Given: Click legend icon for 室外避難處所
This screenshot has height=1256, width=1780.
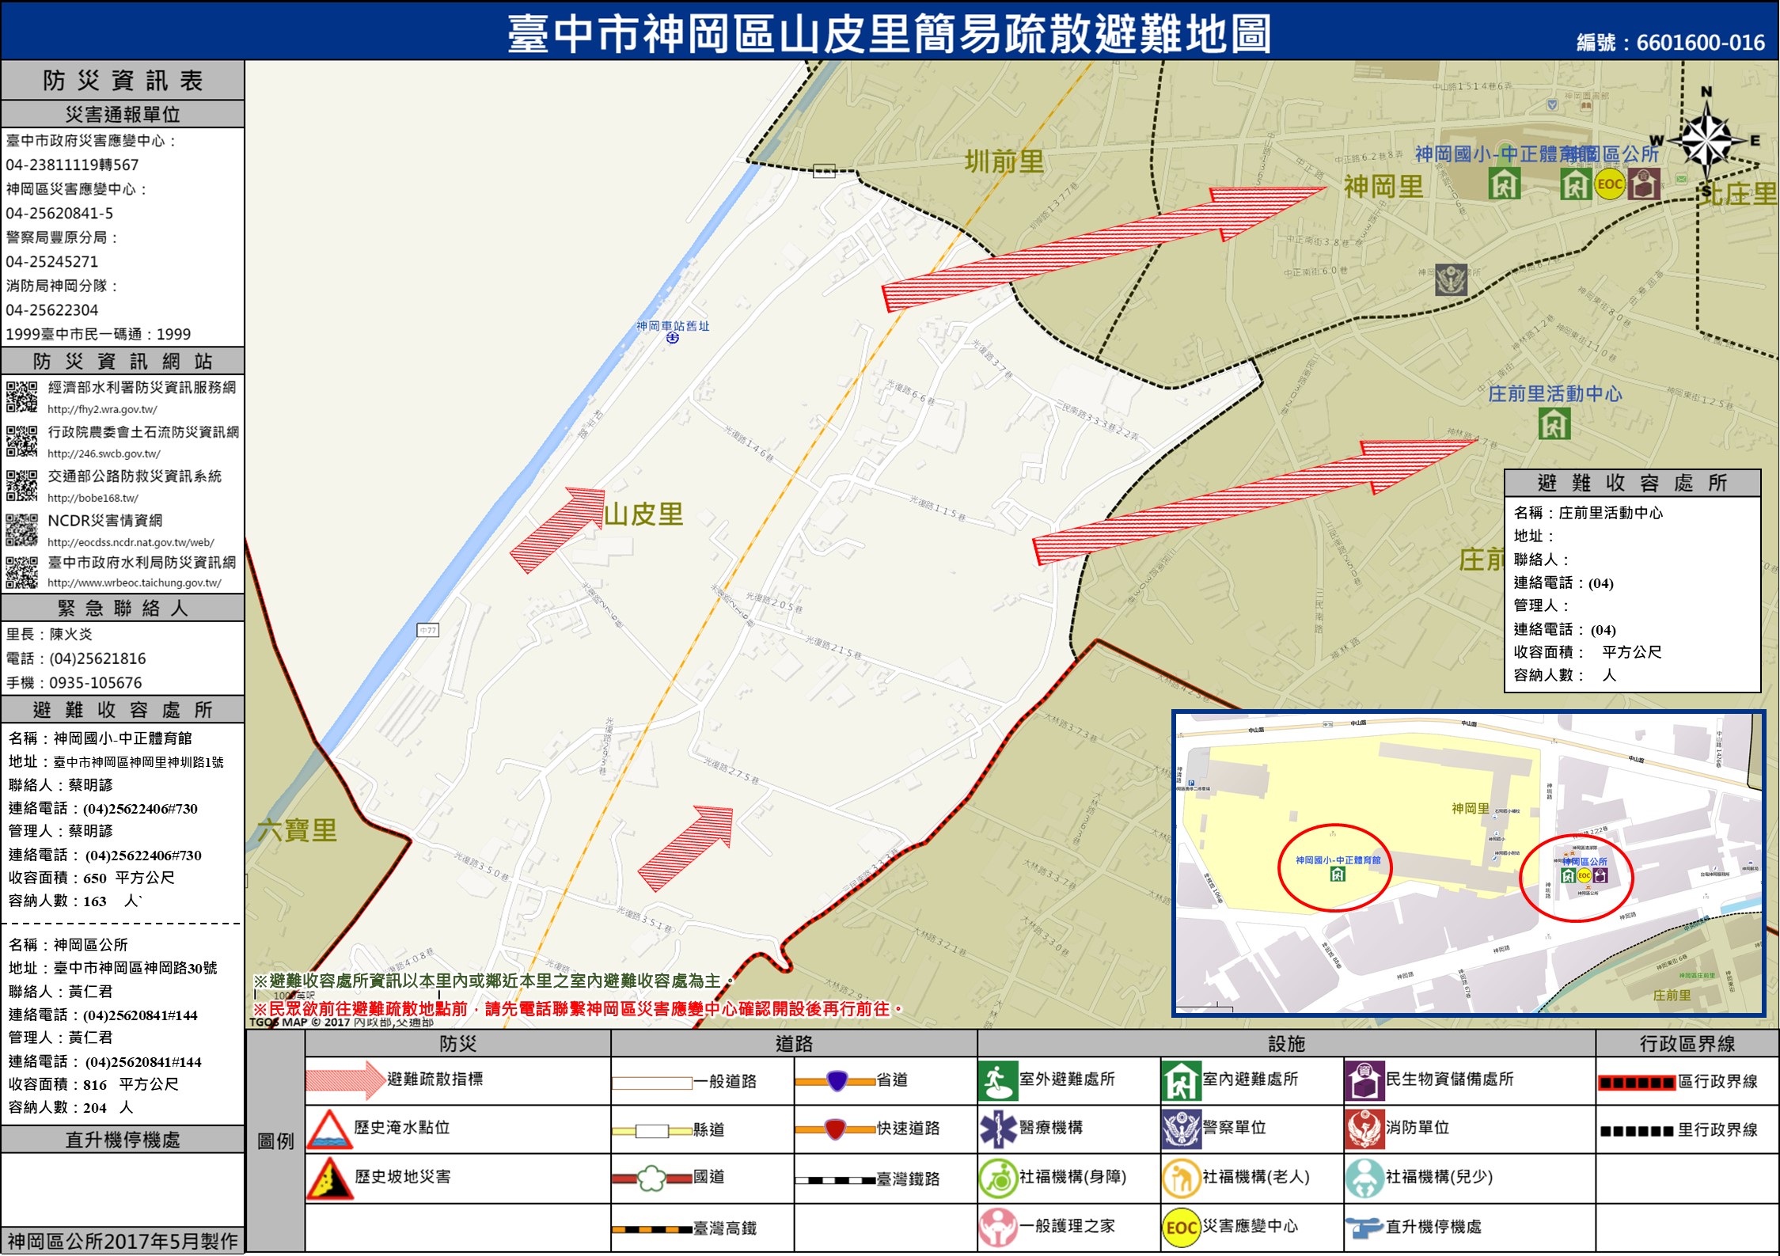Looking at the screenshot, I should (997, 1081).
